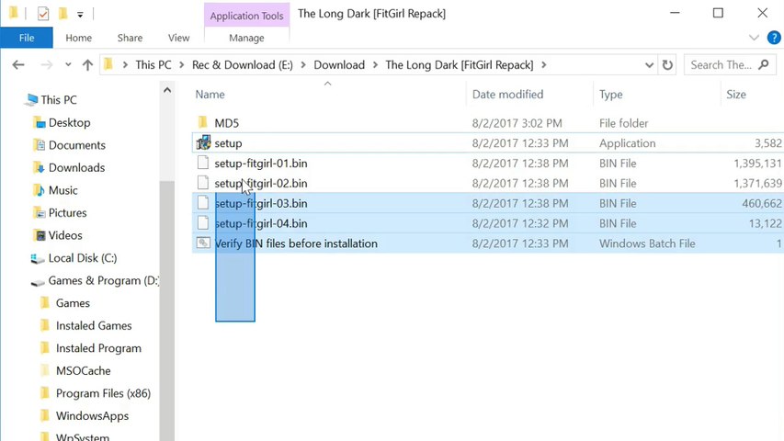Click 'This PC' in the address bar
Viewport: 784px width, 441px height.
tap(153, 65)
